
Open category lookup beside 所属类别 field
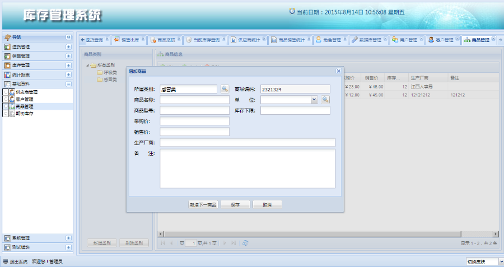tap(225, 90)
